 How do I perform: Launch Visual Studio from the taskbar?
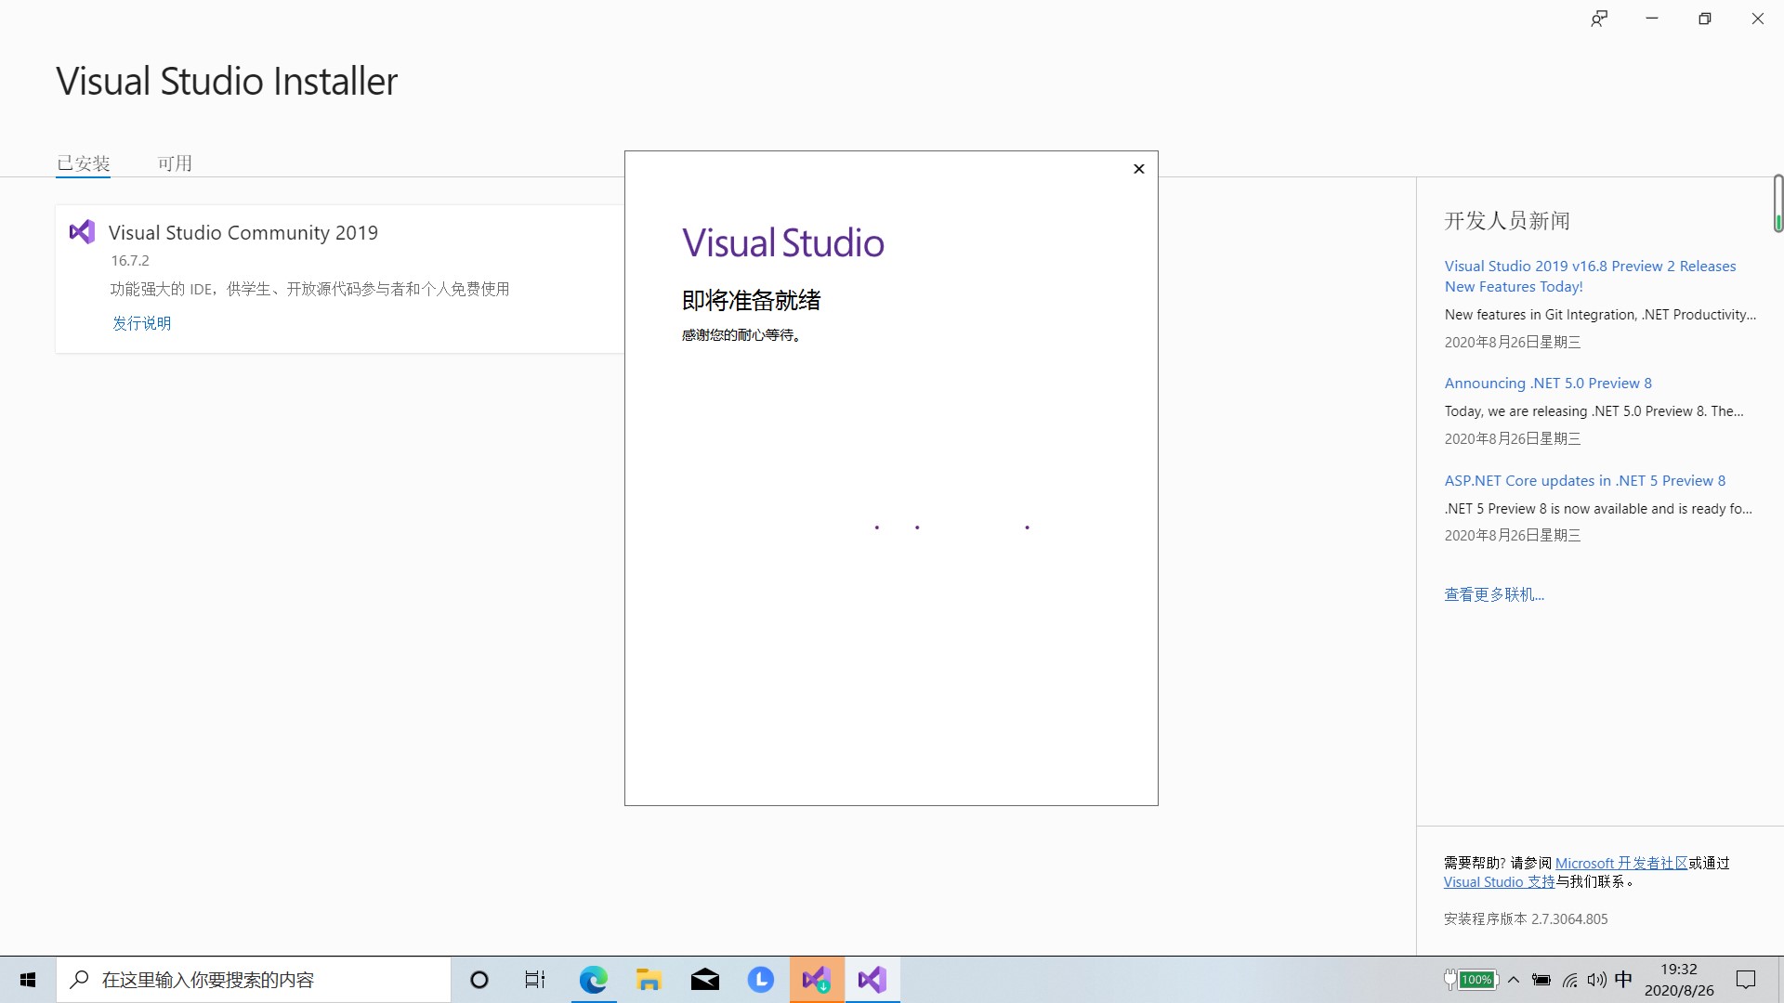coord(872,980)
